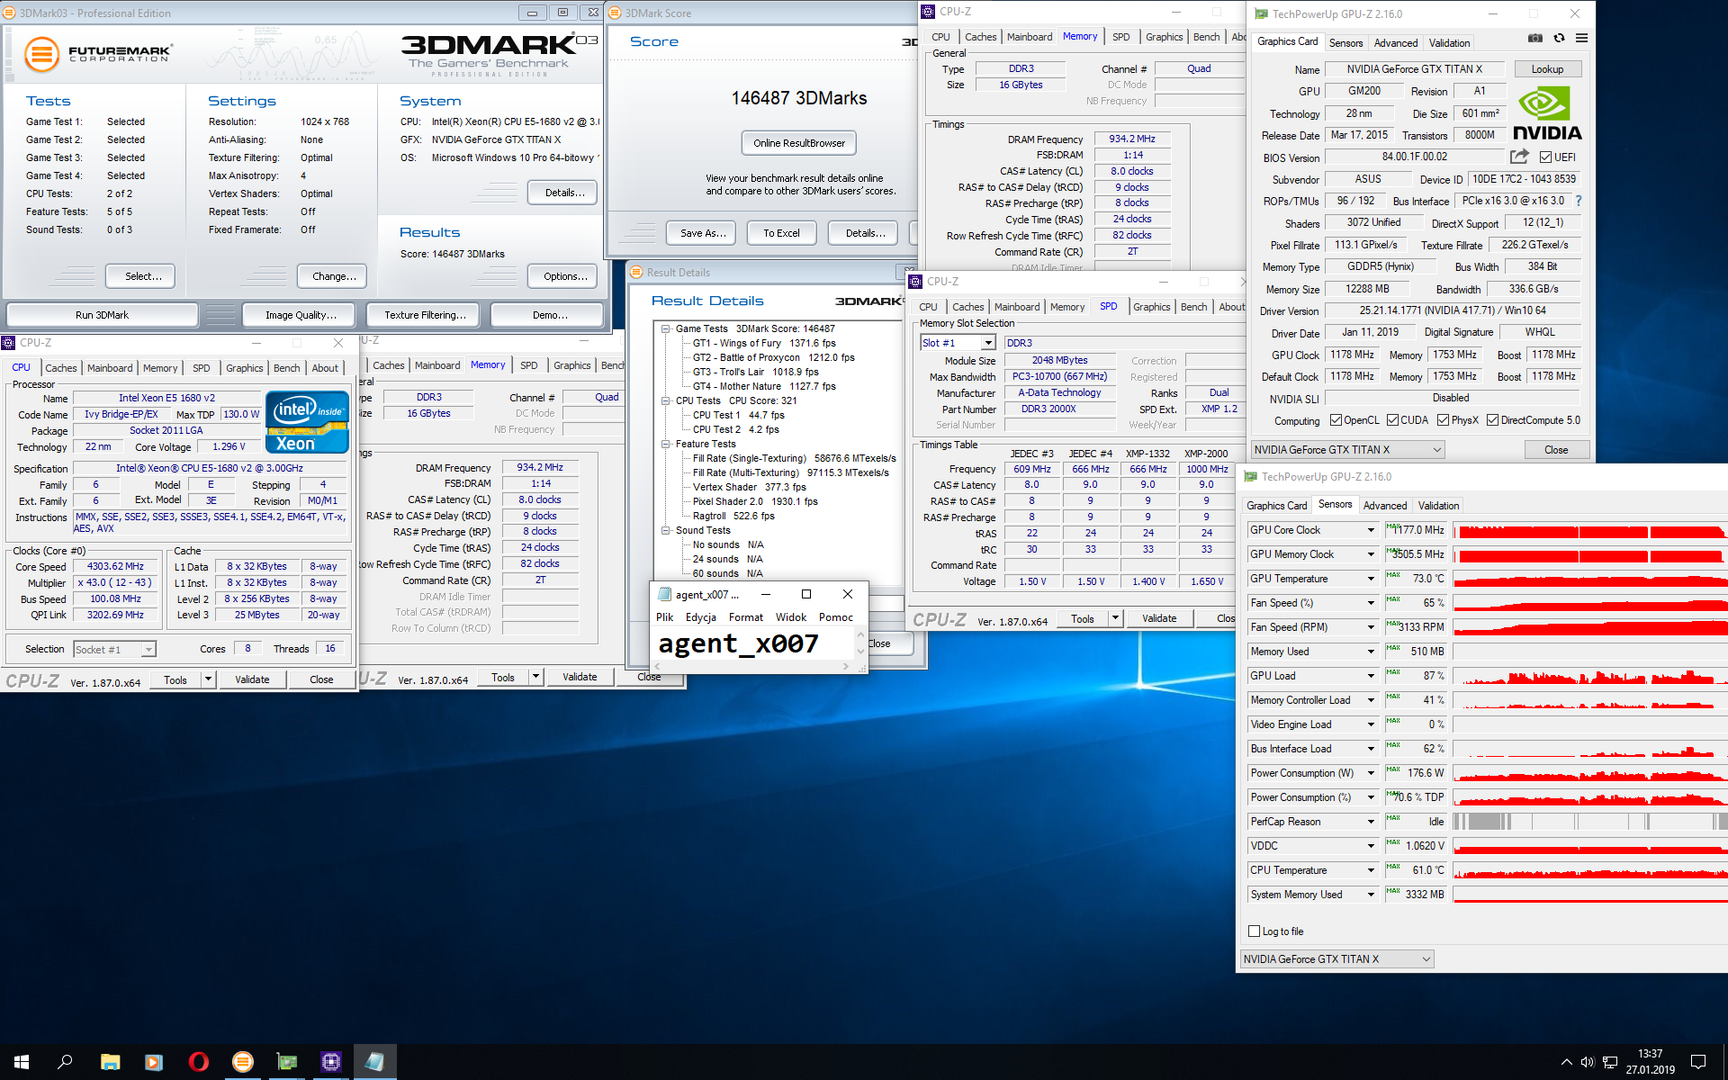Click the GPU Load sensor graph
The height and width of the screenshot is (1080, 1728).
(1590, 676)
